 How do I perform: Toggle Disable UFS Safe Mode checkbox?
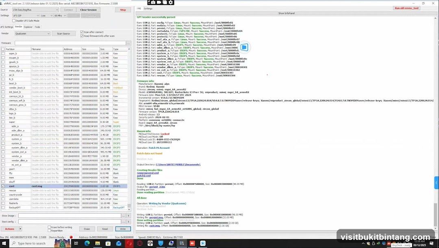point(14,21)
